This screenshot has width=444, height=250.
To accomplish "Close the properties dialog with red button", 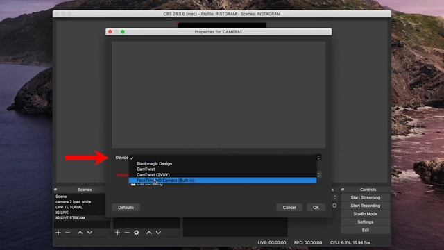I will 110,32.
